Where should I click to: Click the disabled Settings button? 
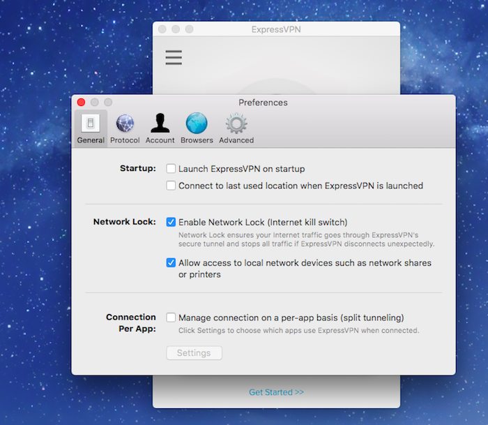pyautogui.click(x=195, y=352)
